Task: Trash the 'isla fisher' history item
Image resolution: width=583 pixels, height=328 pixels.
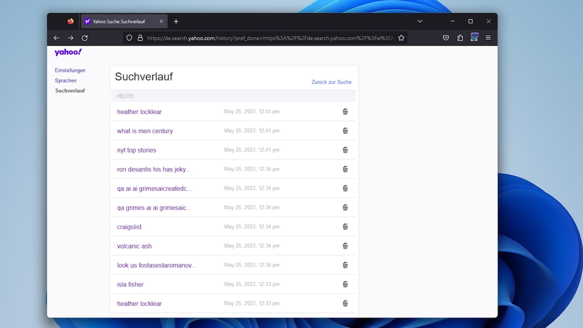Action: pyautogui.click(x=345, y=284)
